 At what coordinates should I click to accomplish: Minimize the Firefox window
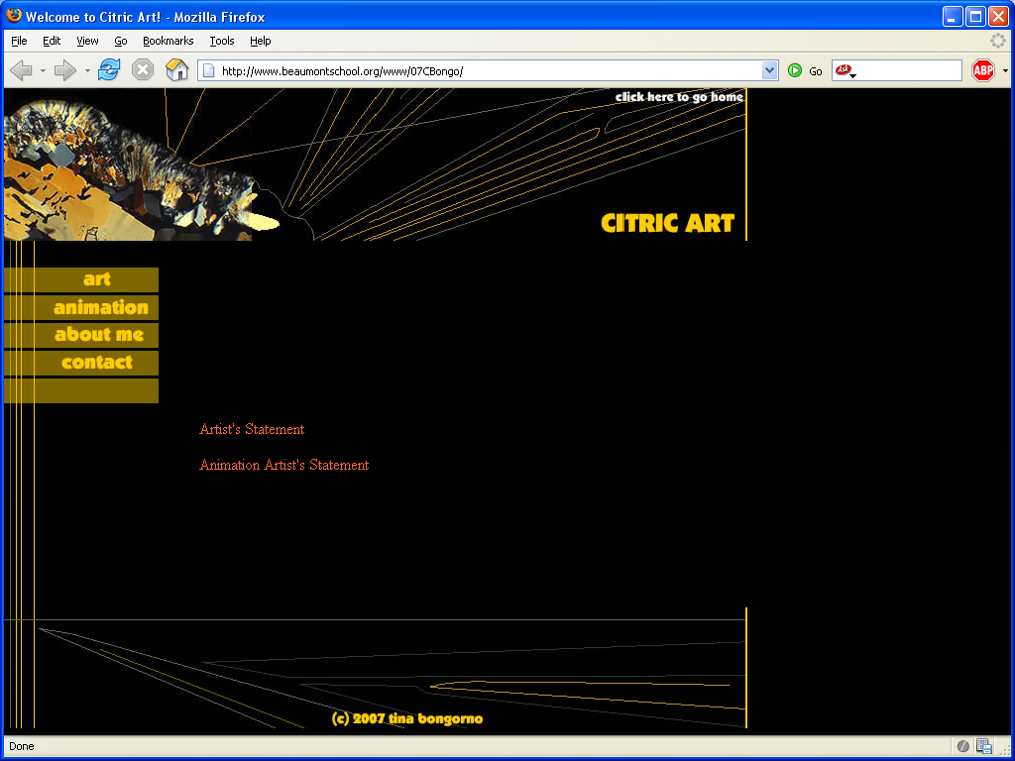tap(953, 16)
